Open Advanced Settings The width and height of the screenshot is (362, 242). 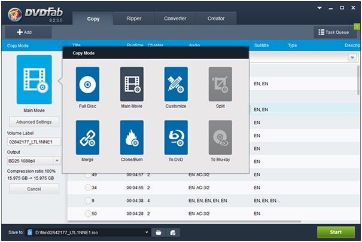[34, 122]
